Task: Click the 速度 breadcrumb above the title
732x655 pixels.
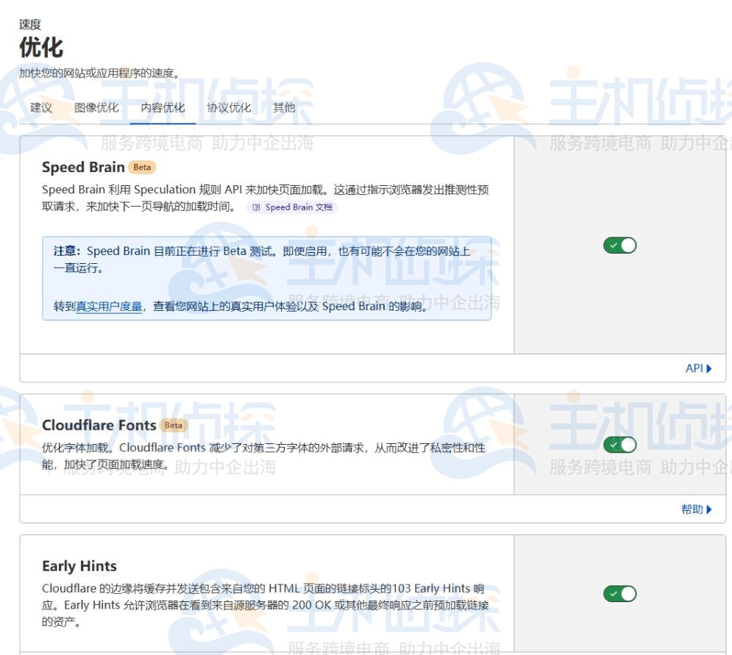Action: (30, 25)
